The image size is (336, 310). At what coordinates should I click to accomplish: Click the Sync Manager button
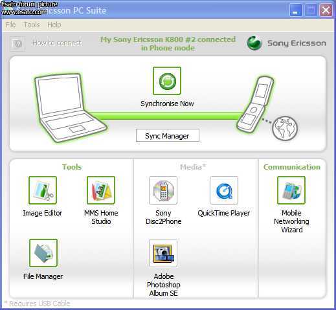(168, 135)
